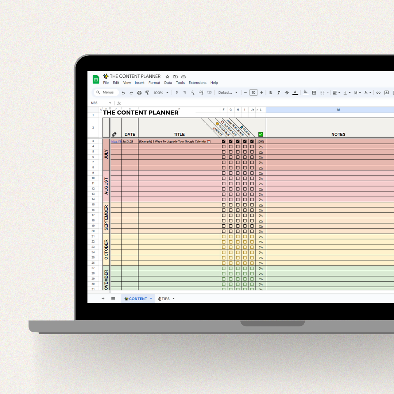Toggle strikethrough formatting
Screen dimensions: 394x394
(x=287, y=93)
